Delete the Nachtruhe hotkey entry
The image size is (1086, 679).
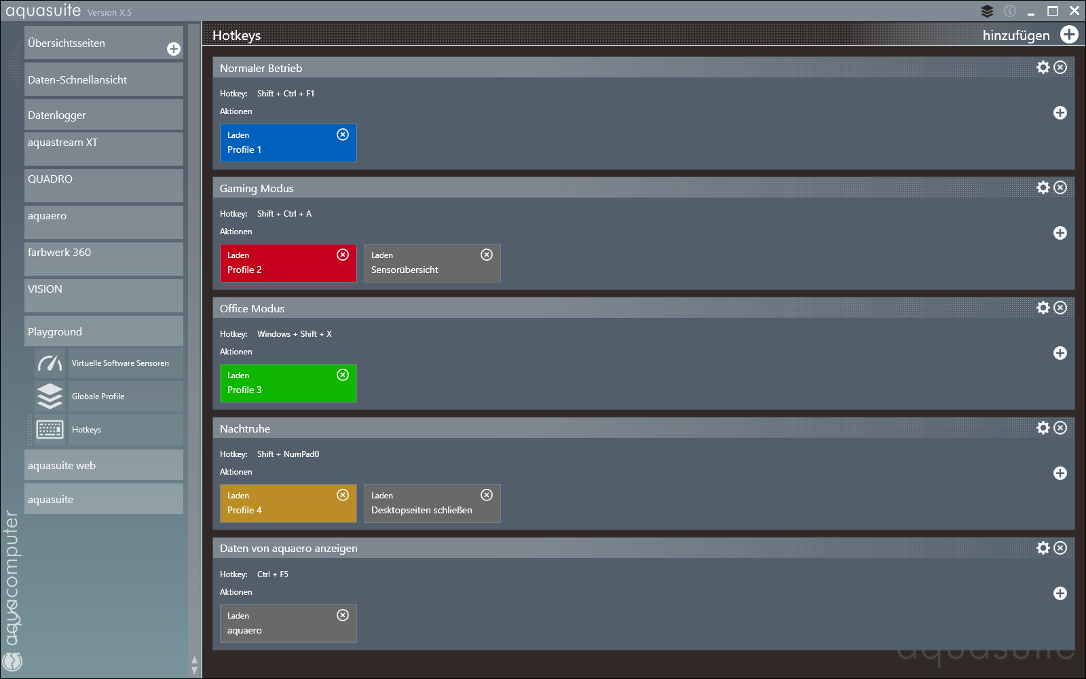(1060, 428)
